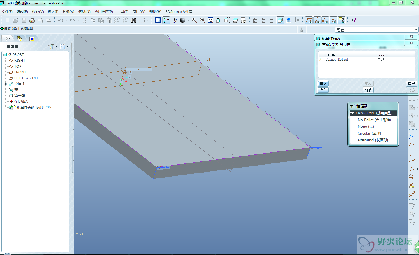Click the 信息 button
The width and height of the screenshot is (419, 255).
(411, 84)
